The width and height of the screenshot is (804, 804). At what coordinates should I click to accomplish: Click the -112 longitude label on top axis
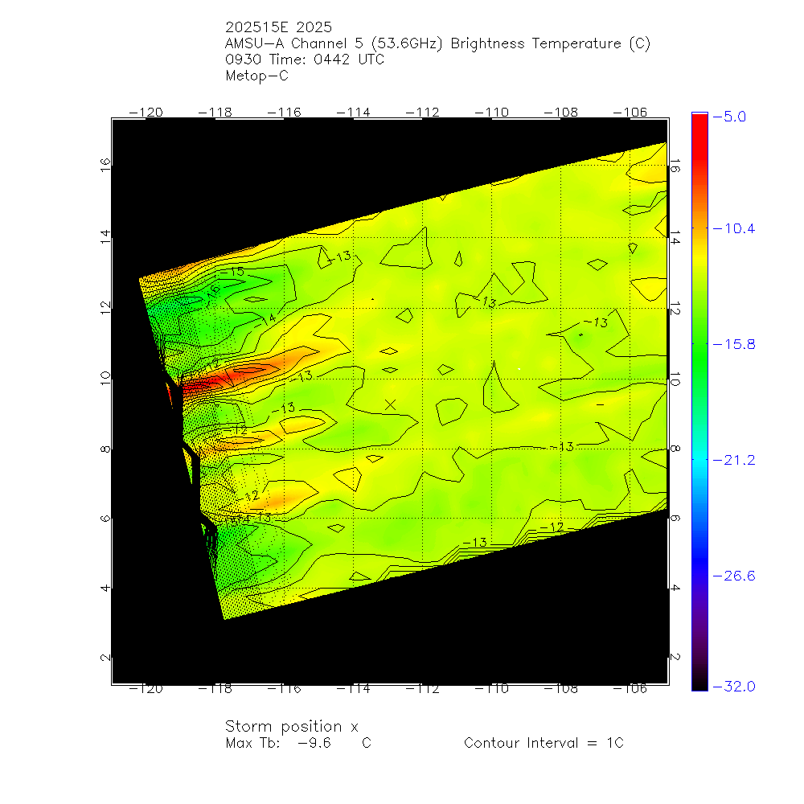click(x=423, y=113)
